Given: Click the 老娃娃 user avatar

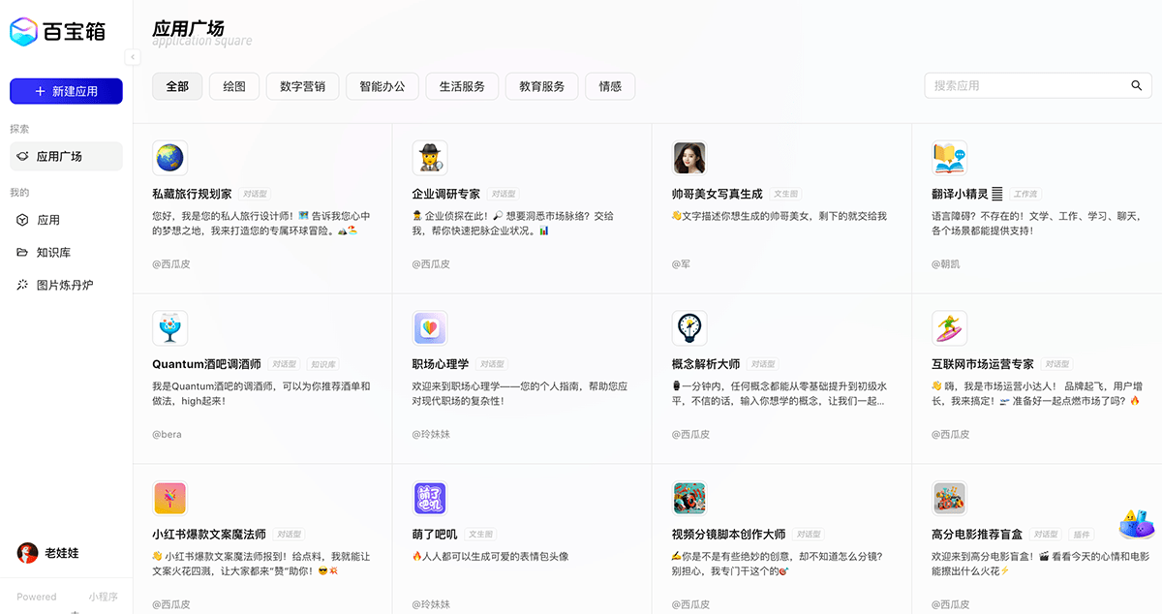Looking at the screenshot, I should 27,553.
